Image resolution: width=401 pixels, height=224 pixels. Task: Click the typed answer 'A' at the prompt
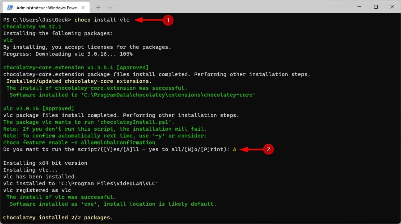[x=234, y=149]
